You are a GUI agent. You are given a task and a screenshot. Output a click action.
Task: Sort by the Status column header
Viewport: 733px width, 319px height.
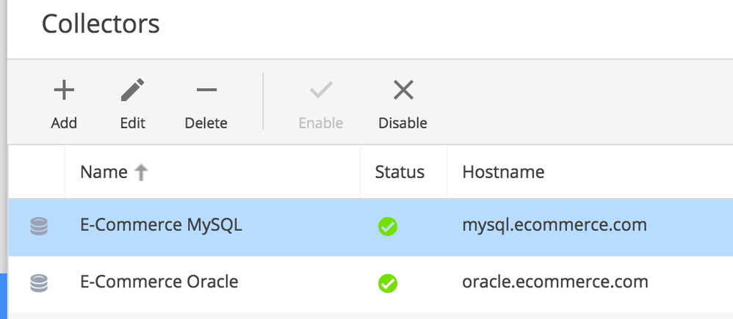400,172
